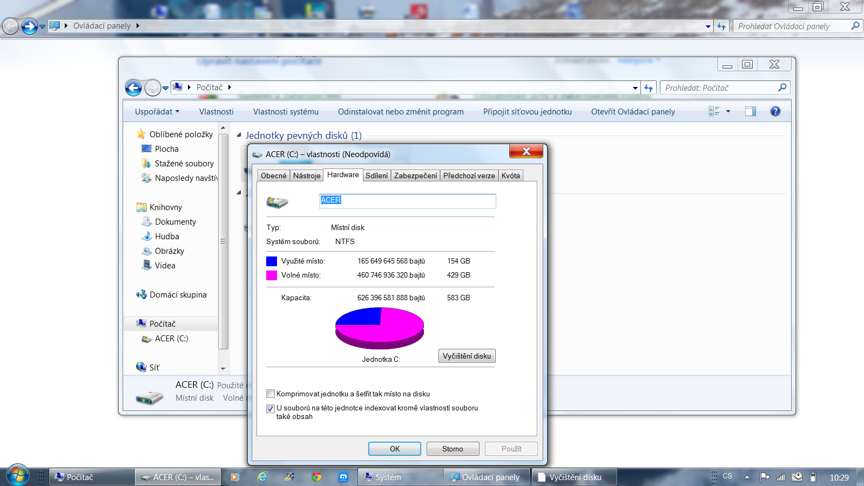864x486 pixels.
Task: Open network signal tray icon
Action: coord(781,477)
